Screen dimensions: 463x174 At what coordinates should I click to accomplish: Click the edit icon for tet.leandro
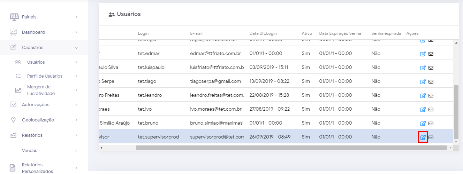click(x=423, y=95)
